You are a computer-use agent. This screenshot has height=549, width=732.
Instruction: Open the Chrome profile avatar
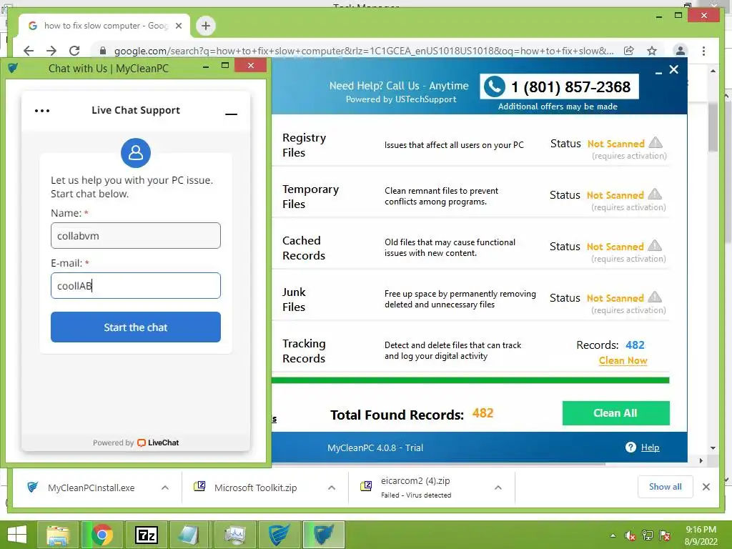coord(681,51)
